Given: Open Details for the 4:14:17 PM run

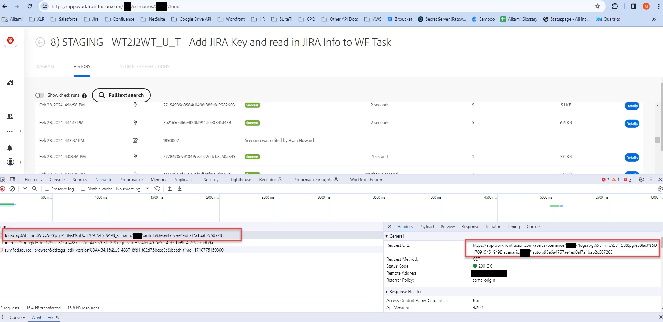Looking at the screenshot, I should point(632,124).
